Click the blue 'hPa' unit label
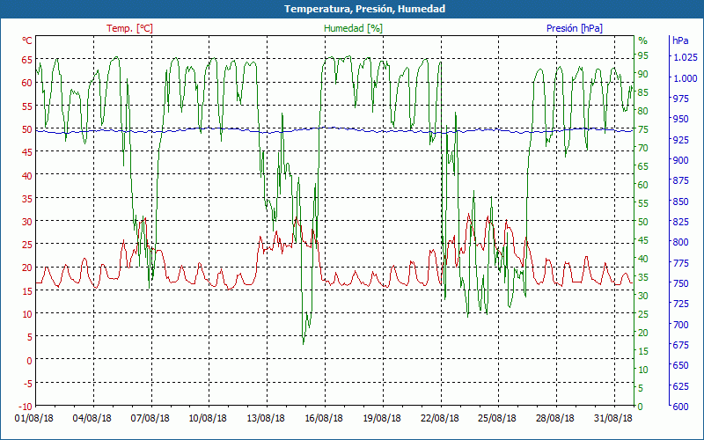Viewport: 704px width, 440px height. (x=680, y=40)
